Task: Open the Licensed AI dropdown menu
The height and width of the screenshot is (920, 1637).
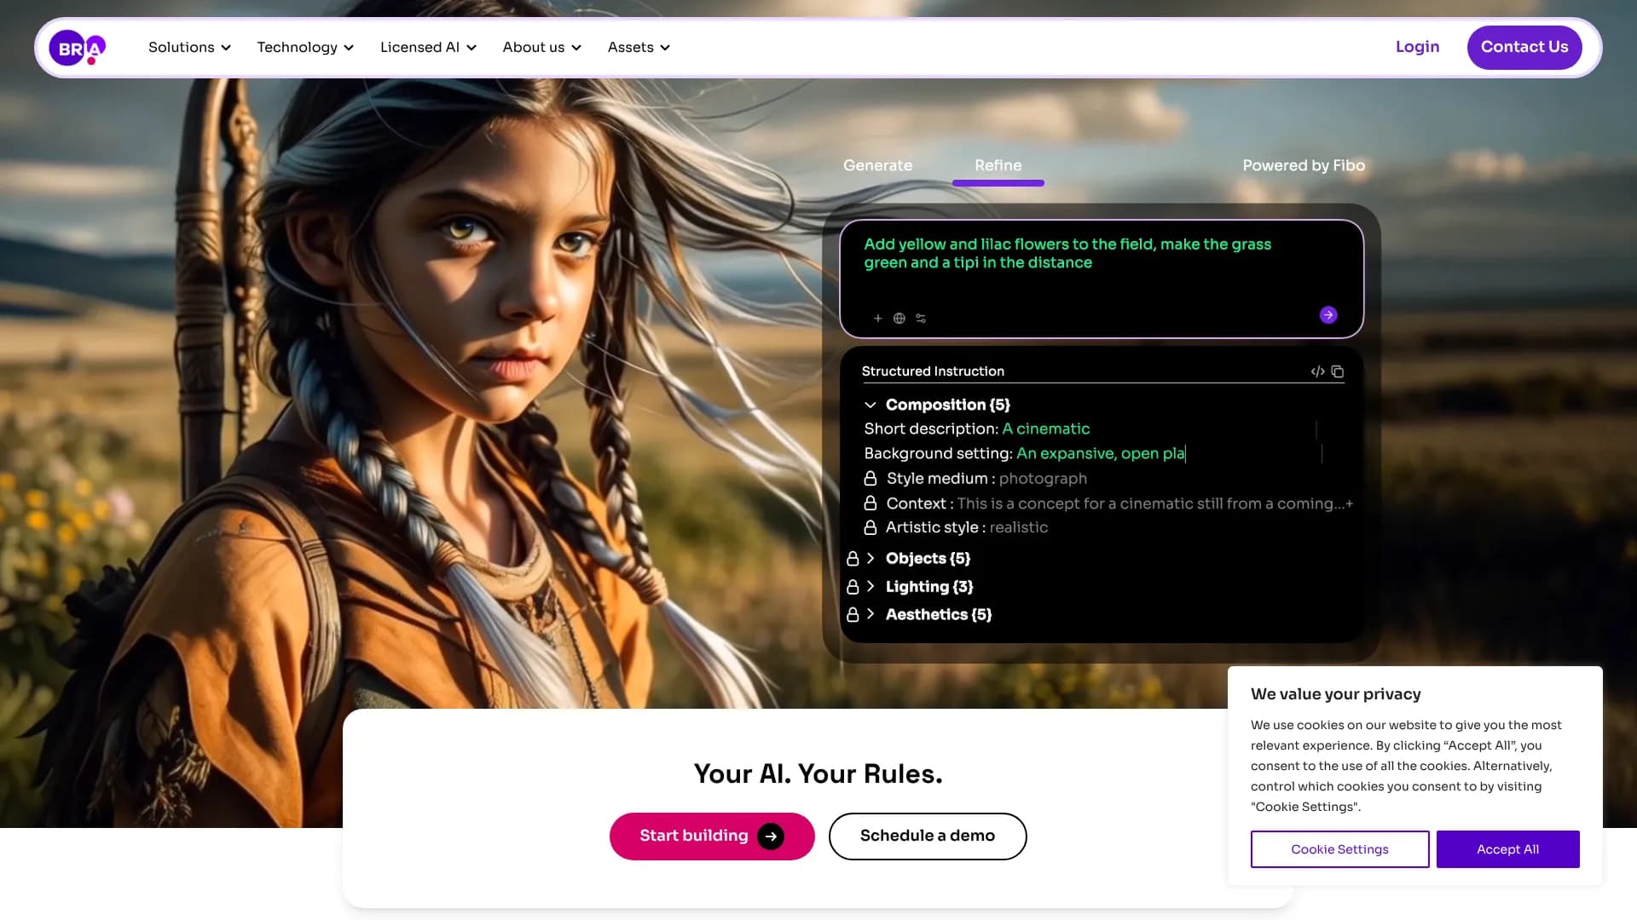Action: (428, 48)
